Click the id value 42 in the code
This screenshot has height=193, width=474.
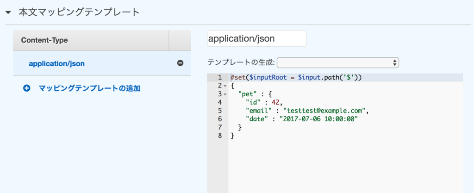(275, 102)
